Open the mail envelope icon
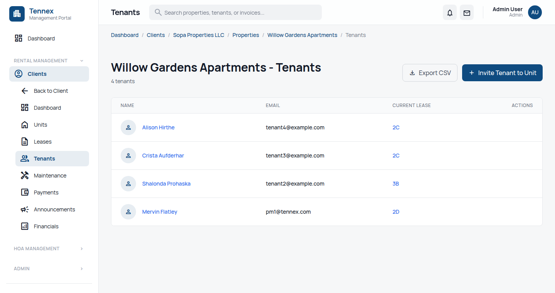The image size is (555, 293). [466, 12]
